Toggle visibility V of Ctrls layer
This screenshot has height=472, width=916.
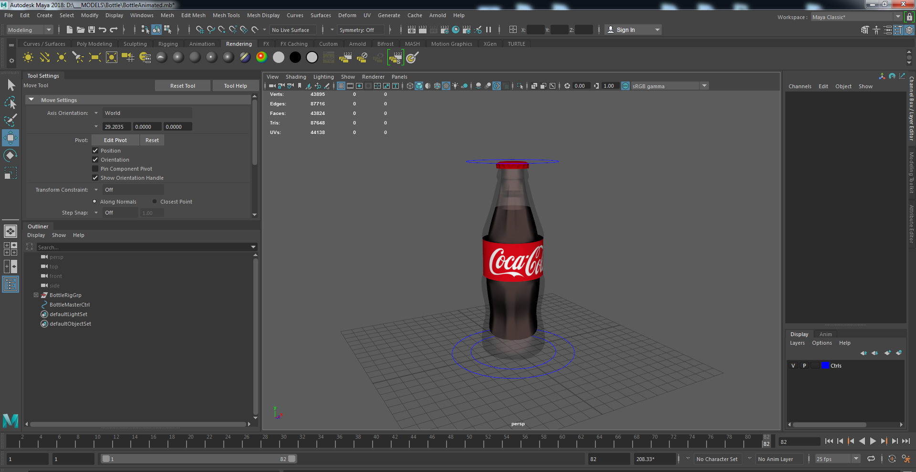pyautogui.click(x=793, y=366)
